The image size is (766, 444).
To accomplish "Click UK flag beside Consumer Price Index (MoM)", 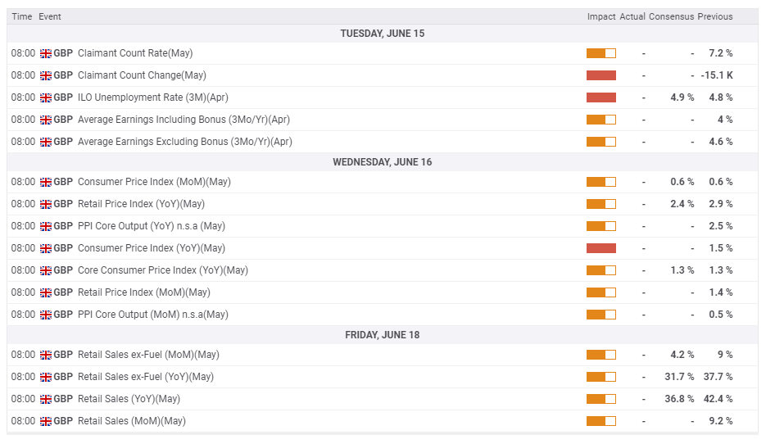I will tap(46, 182).
